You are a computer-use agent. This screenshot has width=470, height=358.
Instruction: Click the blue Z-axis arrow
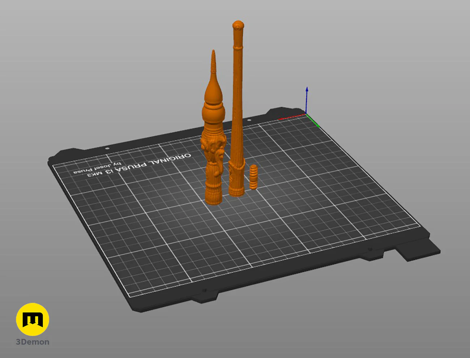[x=307, y=100]
